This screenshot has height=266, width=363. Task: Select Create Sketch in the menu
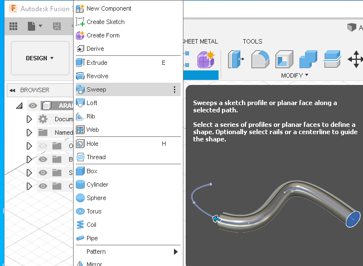128,22
